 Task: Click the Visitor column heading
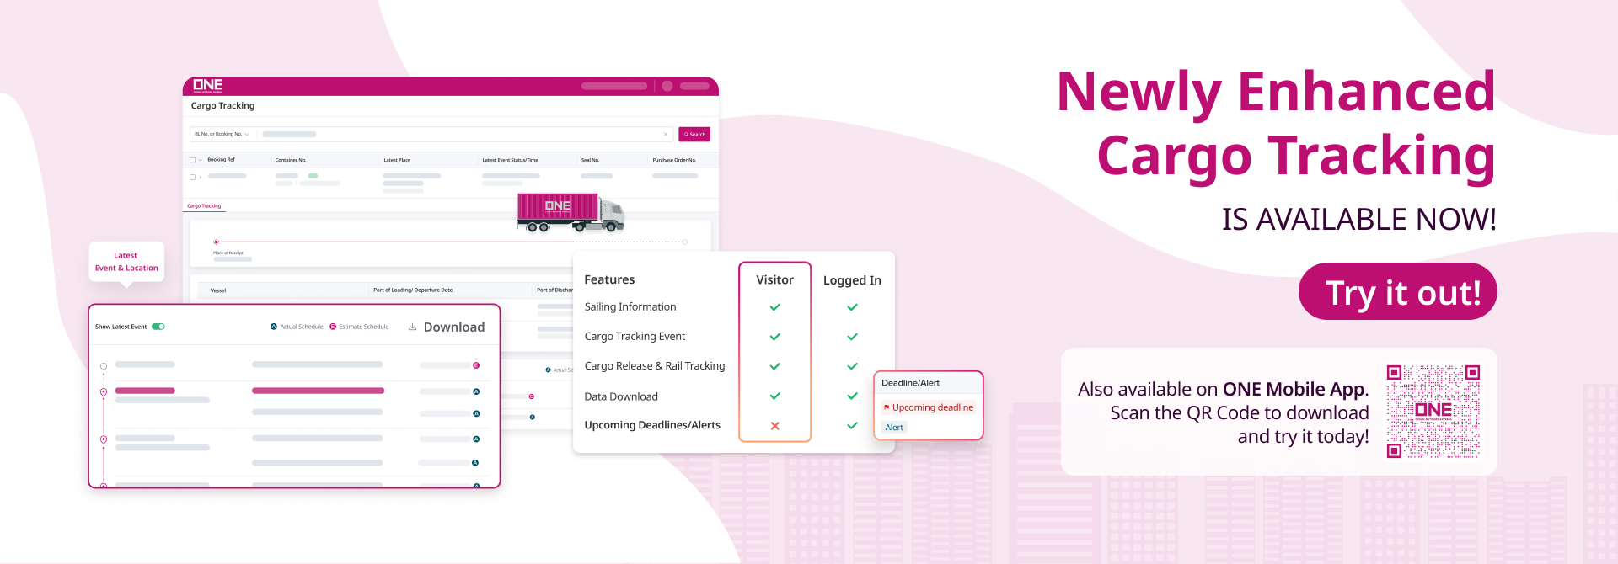(x=774, y=279)
